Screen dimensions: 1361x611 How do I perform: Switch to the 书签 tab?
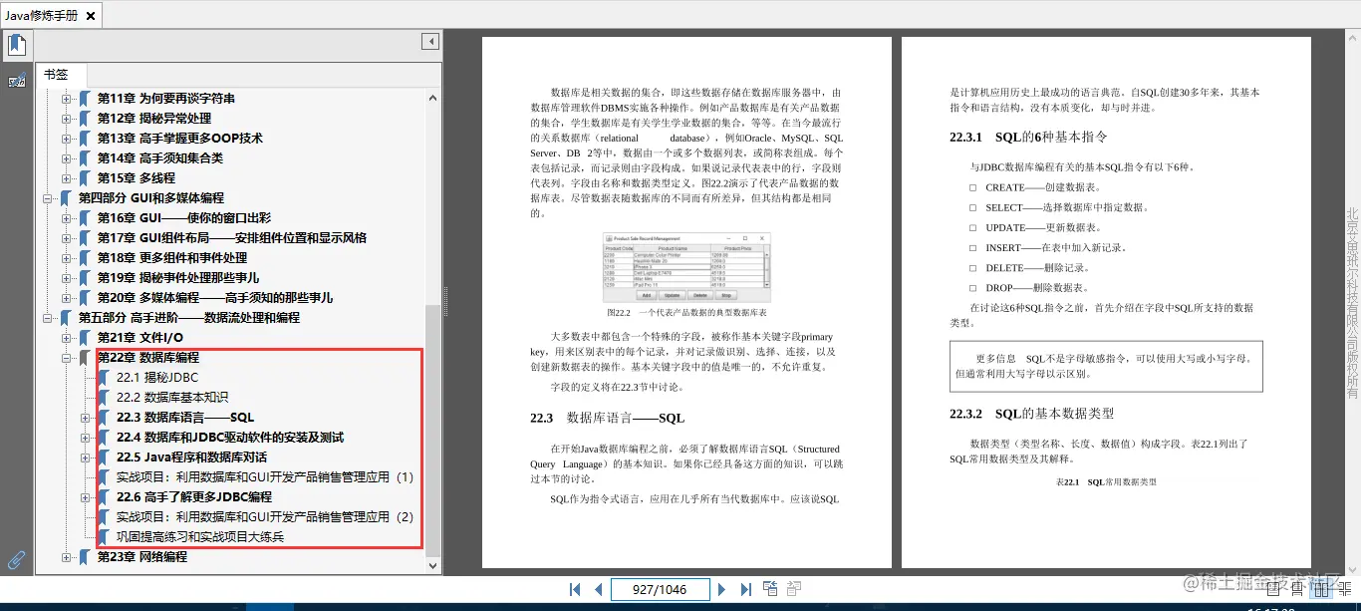pyautogui.click(x=58, y=74)
